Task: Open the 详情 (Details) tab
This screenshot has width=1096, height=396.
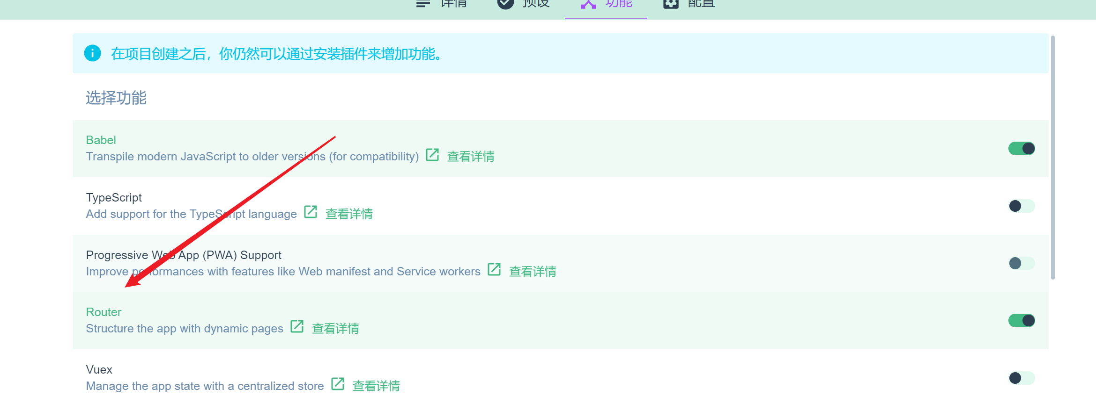Action: tap(441, 5)
